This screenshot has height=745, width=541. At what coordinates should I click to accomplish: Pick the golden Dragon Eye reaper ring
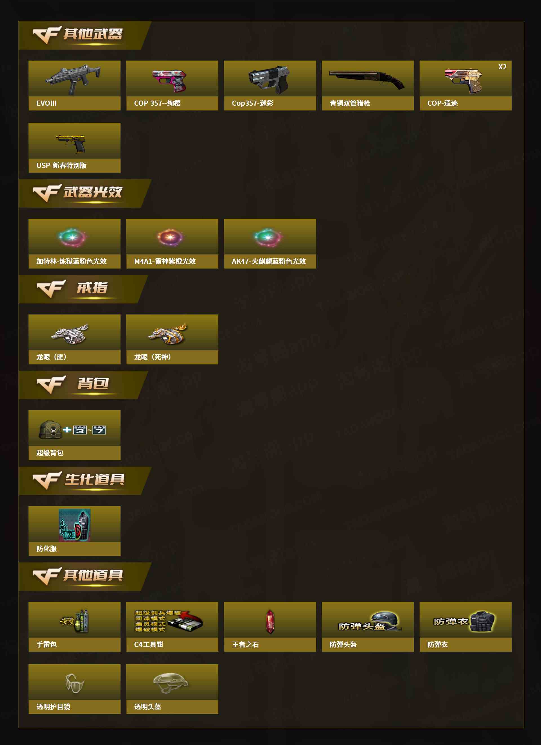click(x=168, y=334)
